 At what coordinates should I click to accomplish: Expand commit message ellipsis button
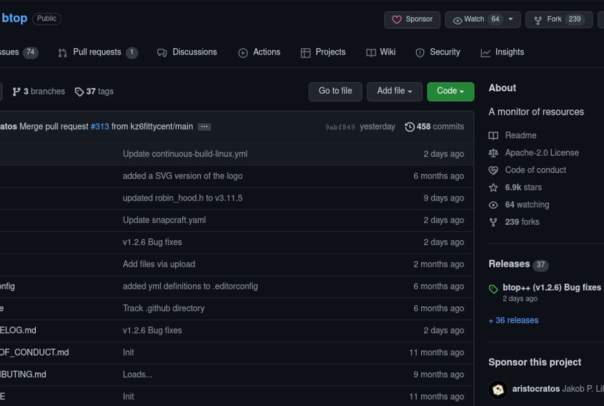click(204, 127)
